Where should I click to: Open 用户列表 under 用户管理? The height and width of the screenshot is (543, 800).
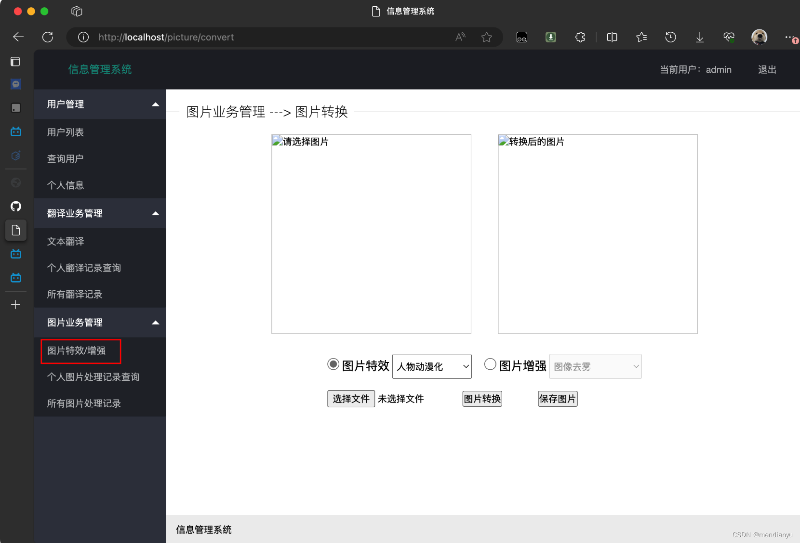[65, 132]
